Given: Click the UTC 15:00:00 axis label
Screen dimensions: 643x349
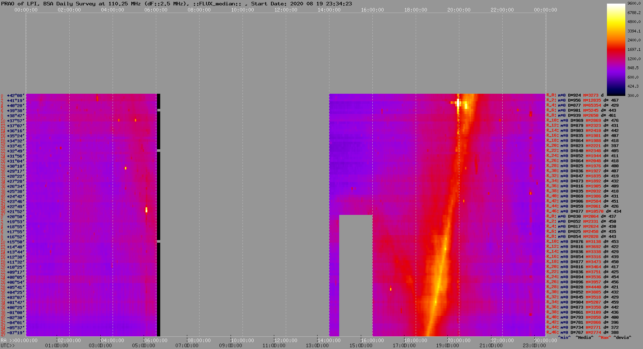Looking at the screenshot, I should coord(360,345).
